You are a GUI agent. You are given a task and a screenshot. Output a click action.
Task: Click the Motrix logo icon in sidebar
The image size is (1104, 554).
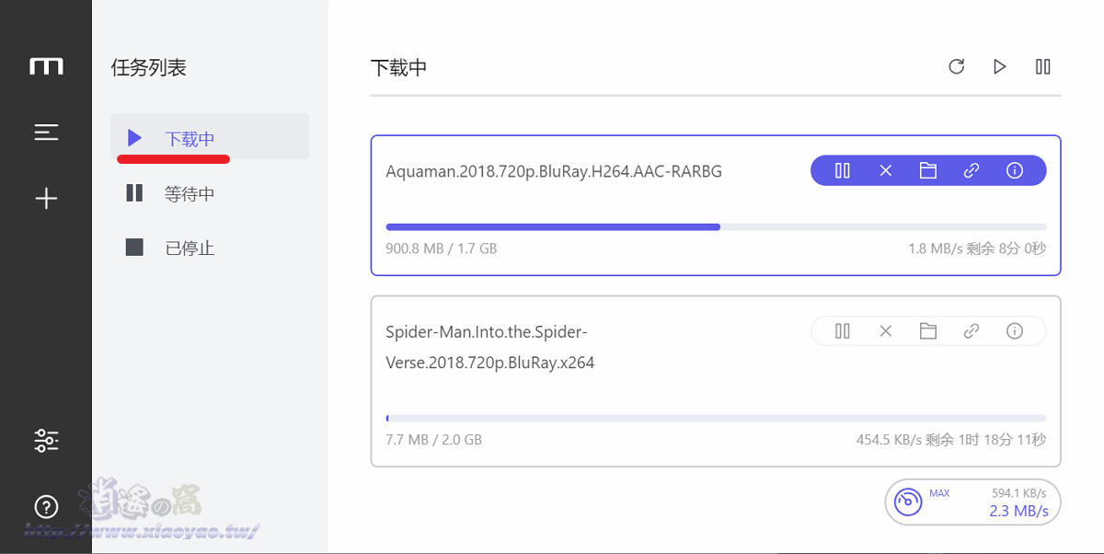[46, 66]
